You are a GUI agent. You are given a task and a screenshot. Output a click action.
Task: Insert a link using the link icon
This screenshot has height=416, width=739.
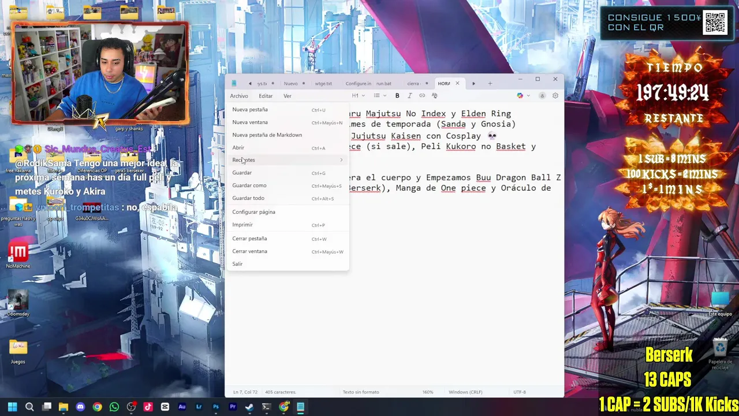coord(422,96)
